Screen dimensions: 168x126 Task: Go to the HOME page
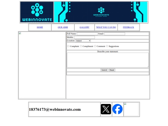(x=40, y=27)
